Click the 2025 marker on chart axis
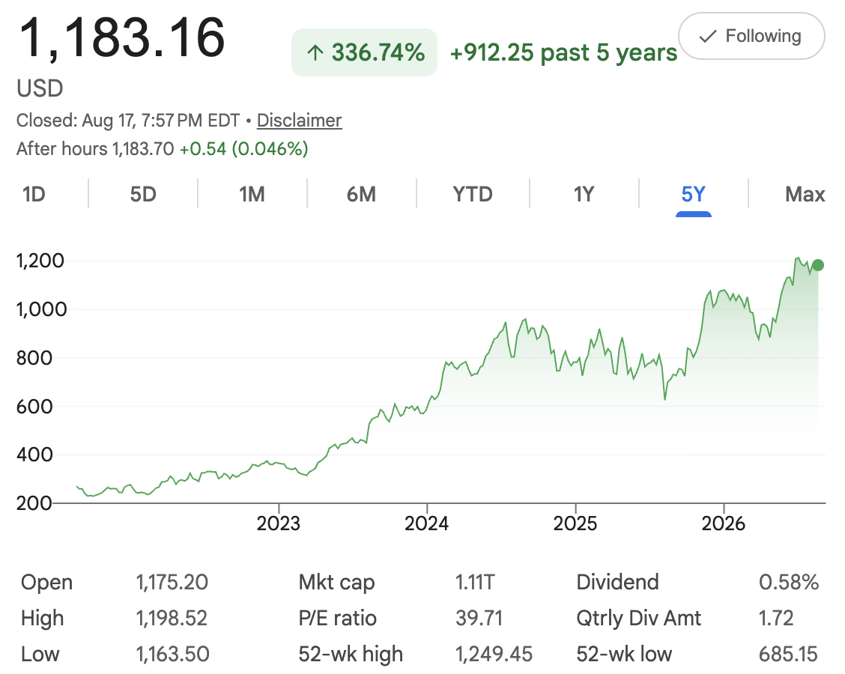845x674 pixels. (x=575, y=523)
